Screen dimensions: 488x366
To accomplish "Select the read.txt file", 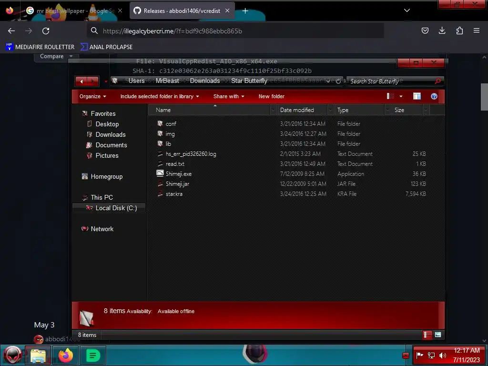I will [175, 164].
